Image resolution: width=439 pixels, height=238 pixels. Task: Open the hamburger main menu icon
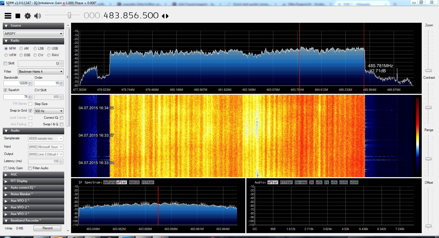[x=8, y=16]
